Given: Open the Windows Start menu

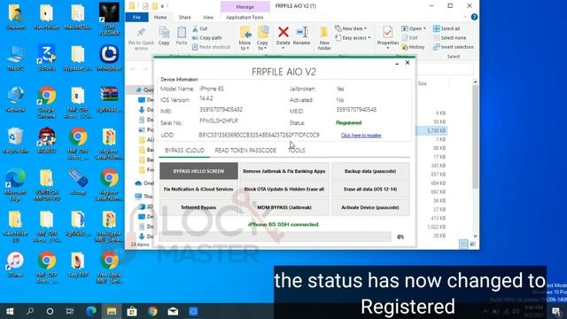Looking at the screenshot, I should pyautogui.click(x=10, y=311).
